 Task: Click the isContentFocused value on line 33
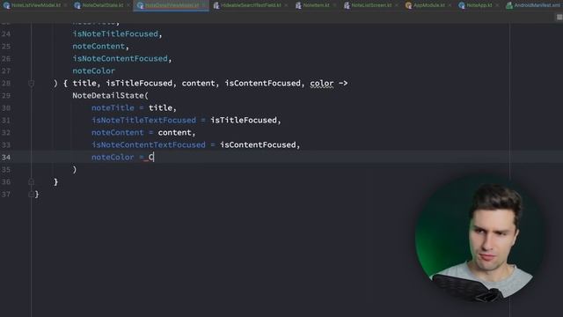(258, 144)
